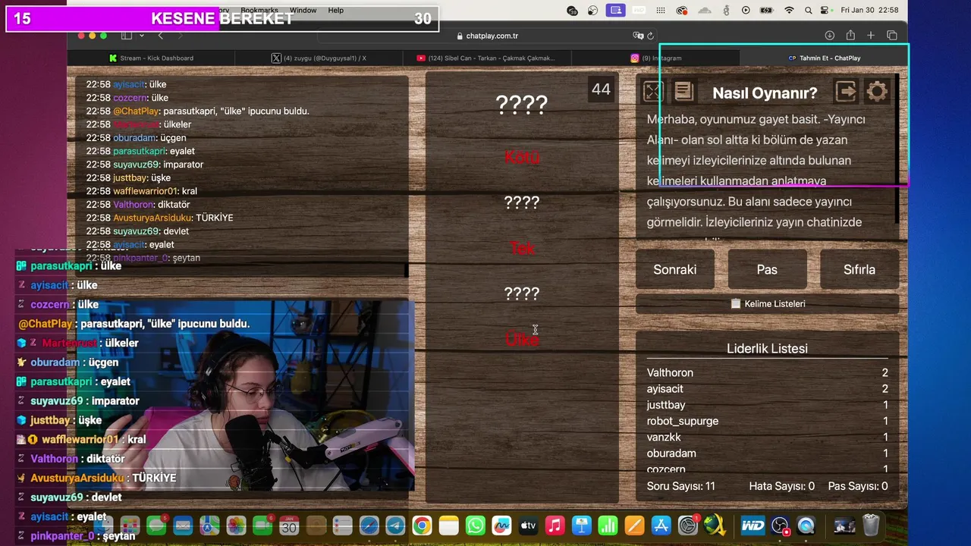The height and width of the screenshot is (546, 971).
Task: Switch to the zuygu X tab
Action: (319, 58)
